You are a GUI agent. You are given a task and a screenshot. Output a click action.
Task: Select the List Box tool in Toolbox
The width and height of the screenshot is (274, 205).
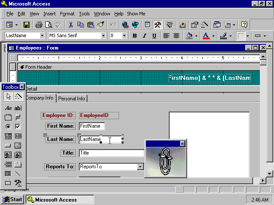[x=18, y=136]
